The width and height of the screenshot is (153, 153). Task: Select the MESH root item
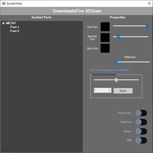pos(11,23)
